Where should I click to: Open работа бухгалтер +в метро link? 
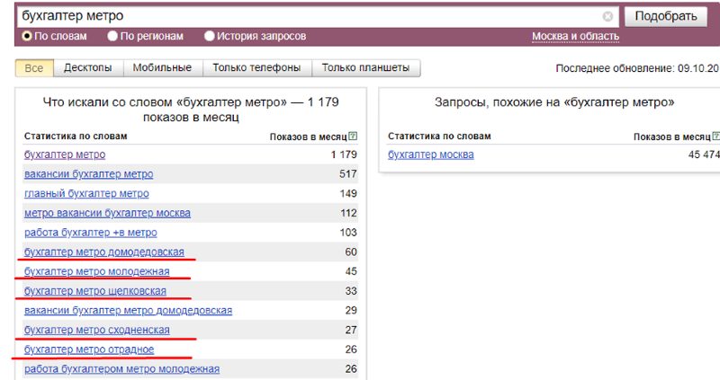91,233
